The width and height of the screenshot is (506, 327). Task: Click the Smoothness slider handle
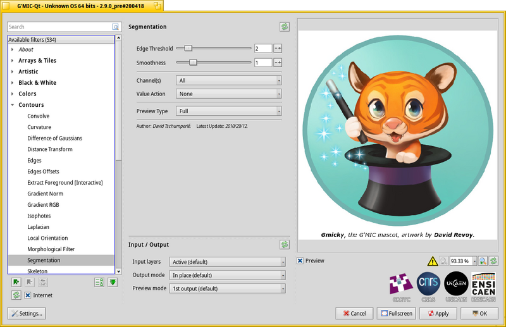click(193, 63)
